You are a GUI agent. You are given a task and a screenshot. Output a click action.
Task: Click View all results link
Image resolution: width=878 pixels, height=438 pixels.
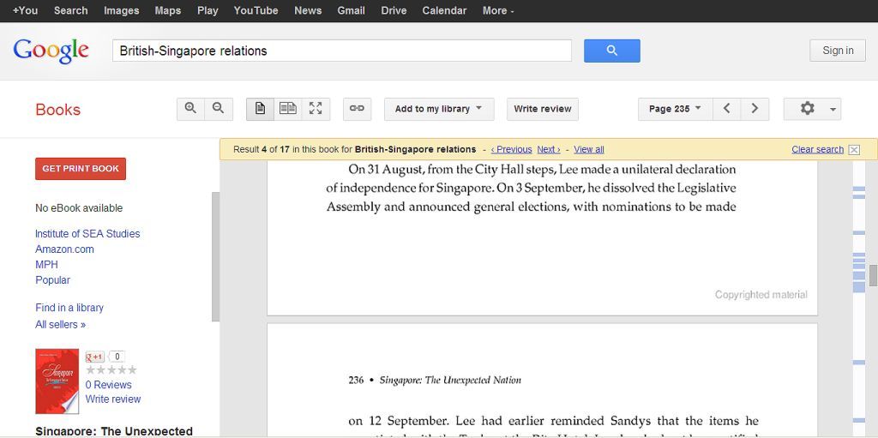pos(589,149)
